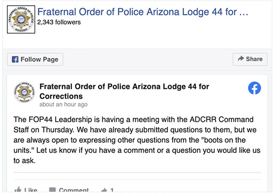
Task: Click the Comment label under the post
Action: point(74,190)
